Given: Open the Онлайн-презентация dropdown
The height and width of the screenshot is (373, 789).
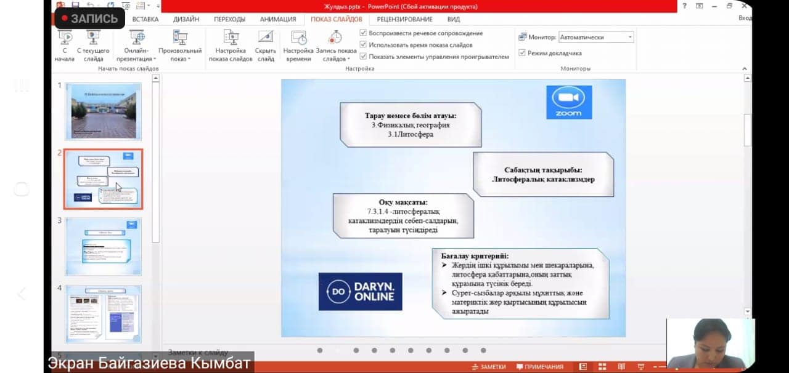Looking at the screenshot, I should [136, 46].
